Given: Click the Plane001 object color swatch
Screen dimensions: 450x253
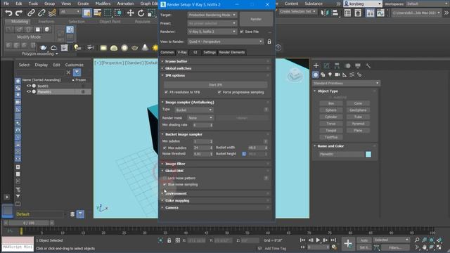Looking at the screenshot, I should 368,155.
